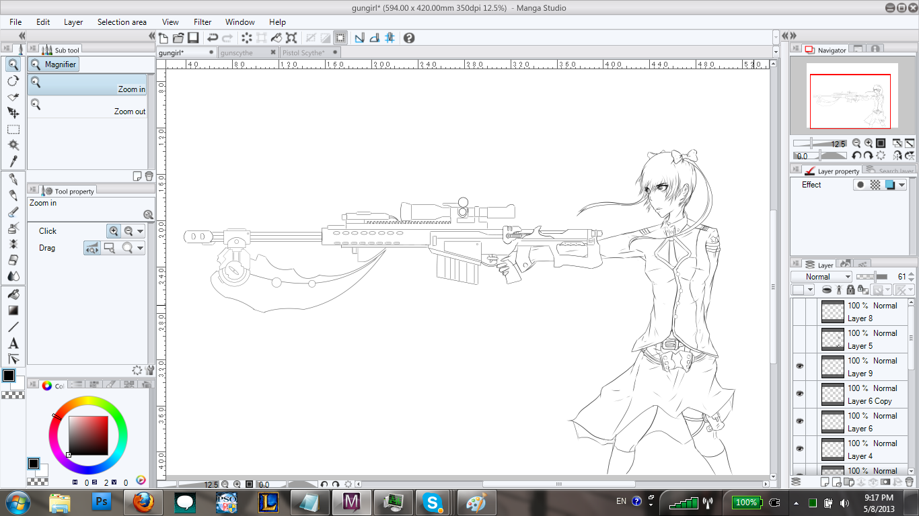Toggle visibility eye of Layer 6

pyautogui.click(x=800, y=421)
